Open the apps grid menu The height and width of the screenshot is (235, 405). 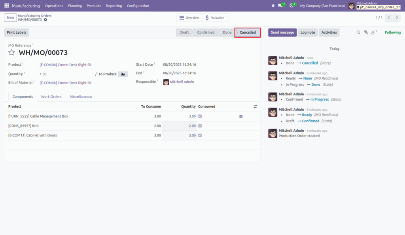tap(6, 6)
